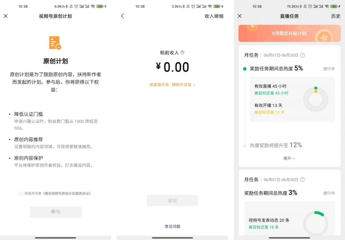The image size is (345, 240).
Task: Select the 原创内容推荐 benefit heading
Action: [x=29, y=139]
